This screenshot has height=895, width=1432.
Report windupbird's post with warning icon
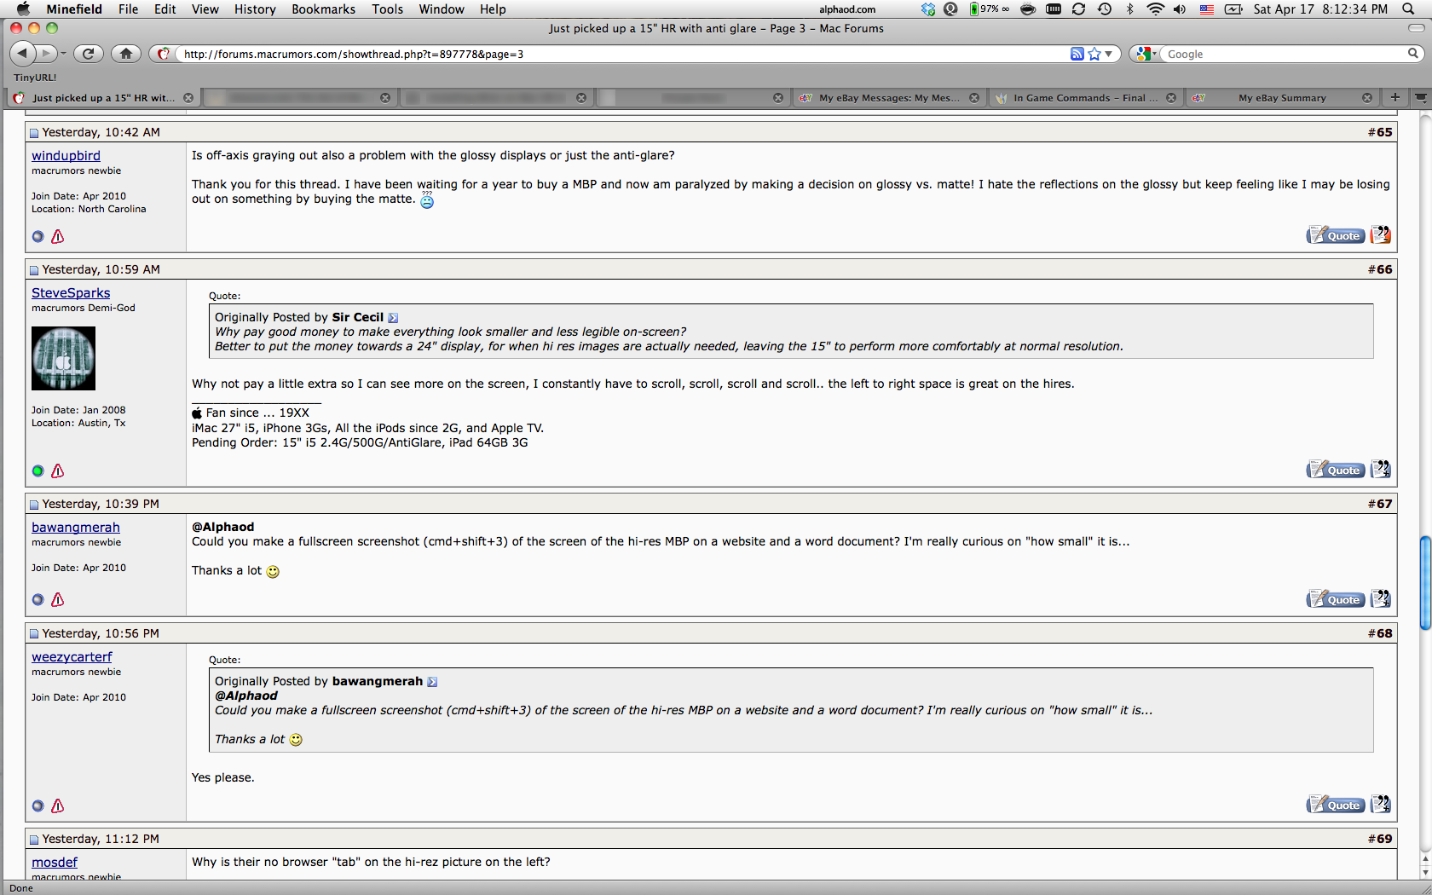(x=58, y=236)
